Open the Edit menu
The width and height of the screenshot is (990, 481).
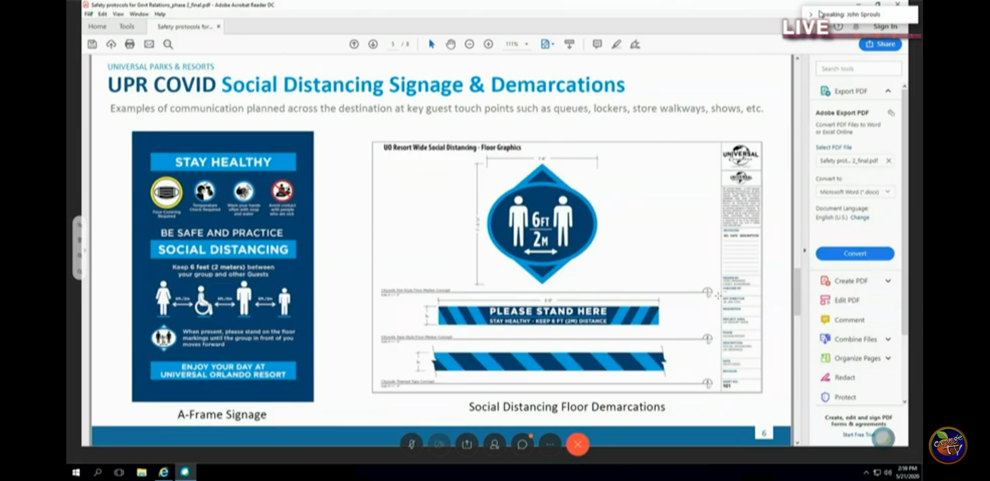(x=103, y=14)
